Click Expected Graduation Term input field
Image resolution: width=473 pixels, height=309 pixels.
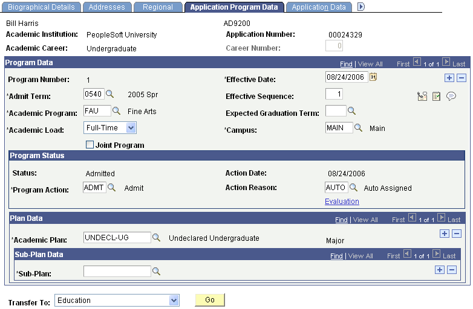[336, 110]
